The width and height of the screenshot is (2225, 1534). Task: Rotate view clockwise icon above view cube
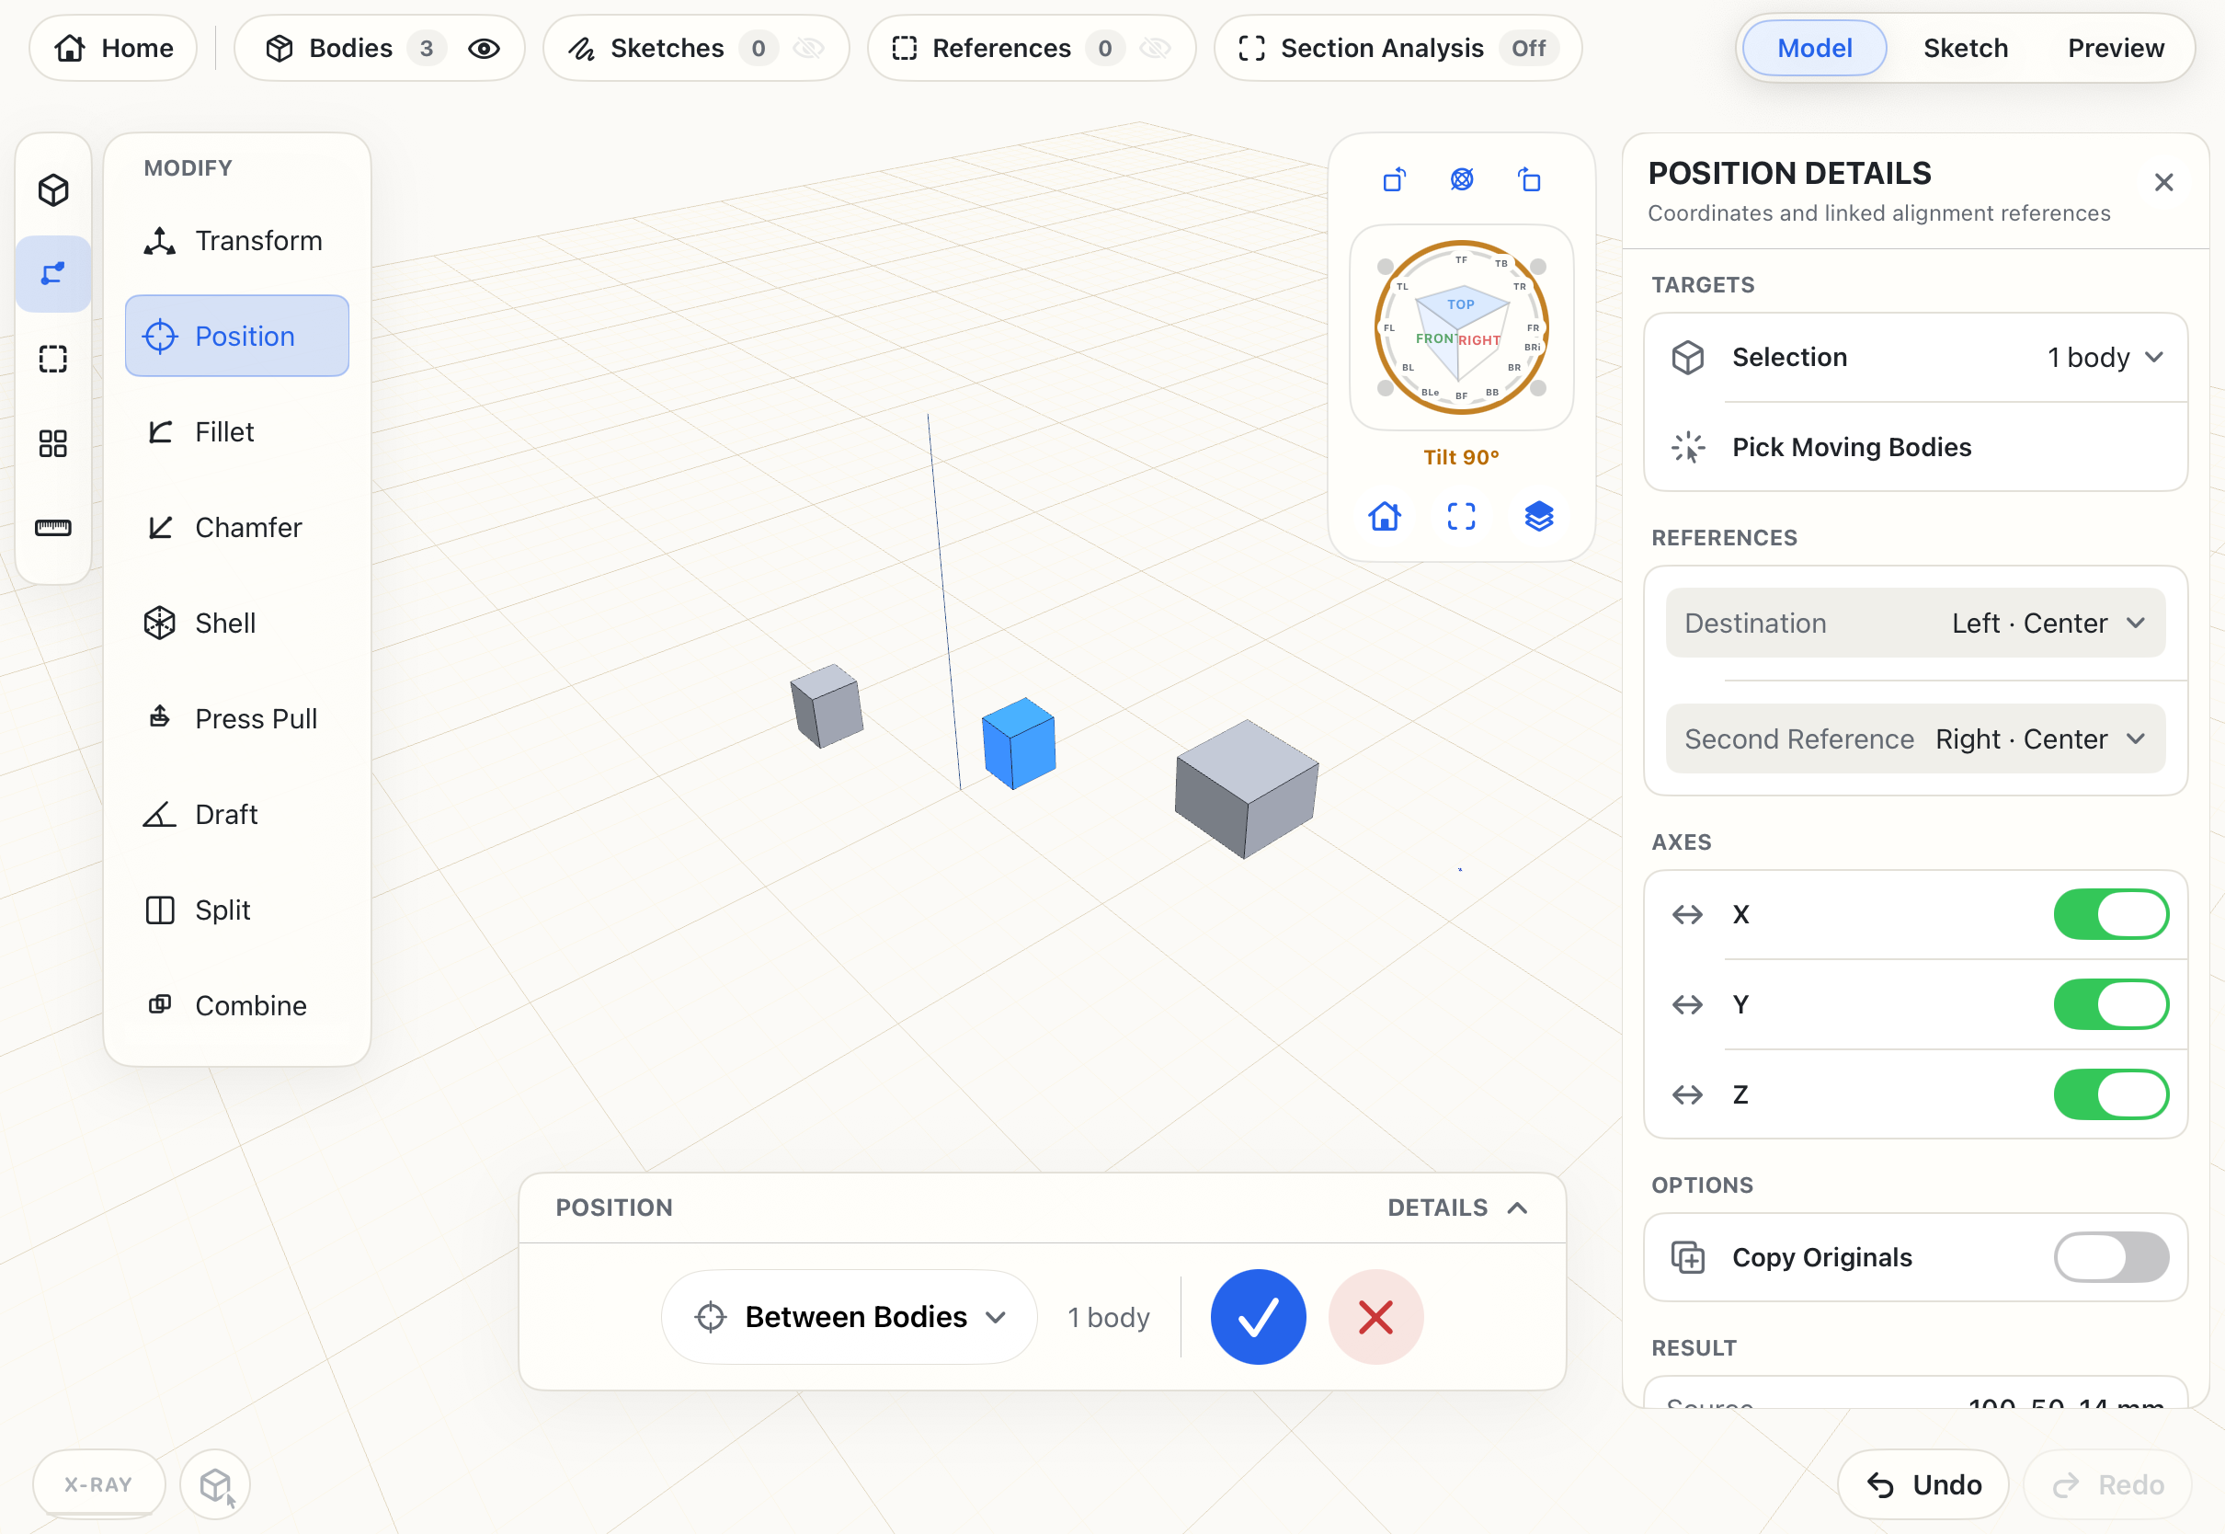[x=1529, y=179]
